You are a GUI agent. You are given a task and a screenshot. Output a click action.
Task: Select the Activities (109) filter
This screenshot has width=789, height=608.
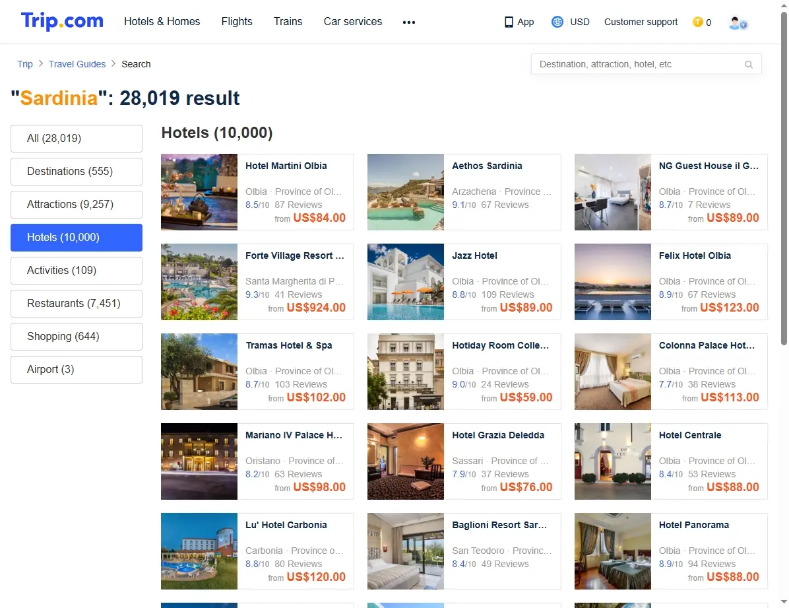[x=77, y=271]
